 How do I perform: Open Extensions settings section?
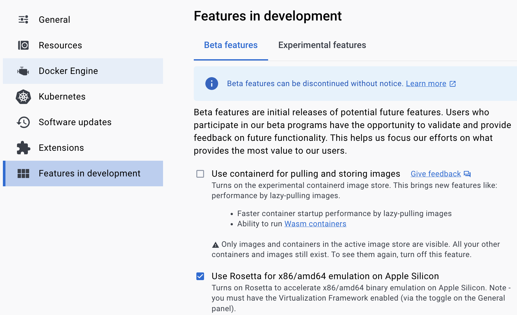pos(83,148)
